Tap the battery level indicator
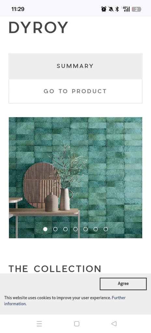 137,9
